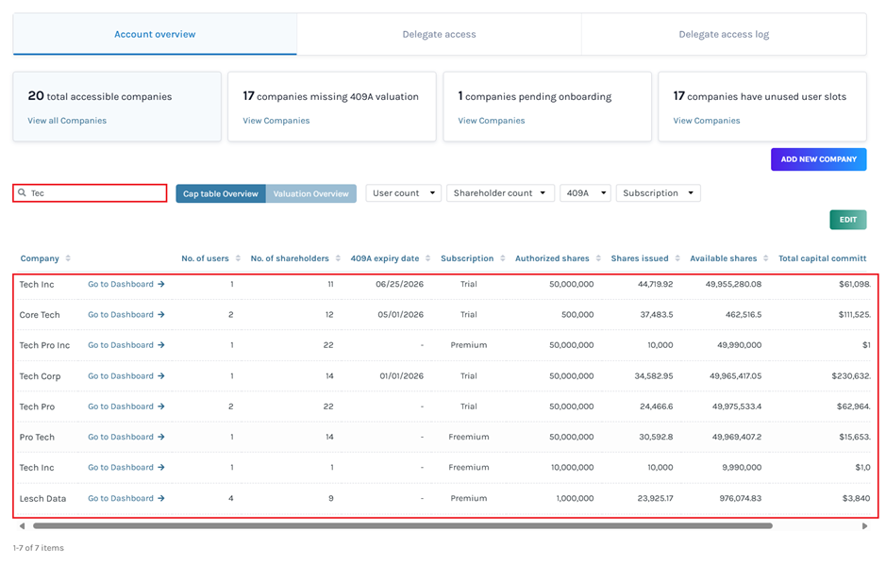Open the Delegate access tab
Image resolution: width=886 pixels, height=564 pixels.
pos(439,35)
